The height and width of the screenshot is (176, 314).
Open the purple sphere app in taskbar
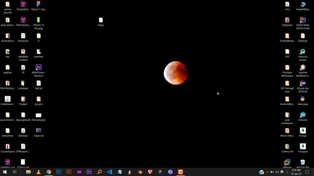tap(170, 172)
